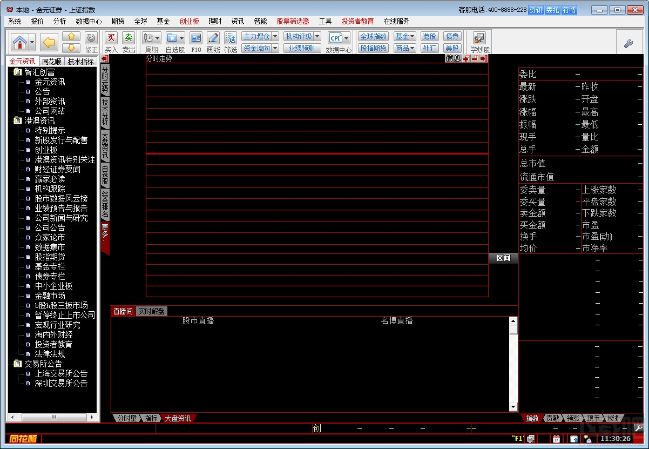Click the upload window status bar icon
The image size is (649, 449).
point(574,439)
